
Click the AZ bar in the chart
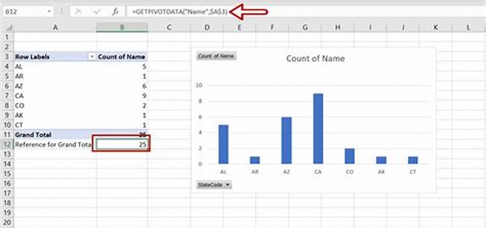[286, 141]
